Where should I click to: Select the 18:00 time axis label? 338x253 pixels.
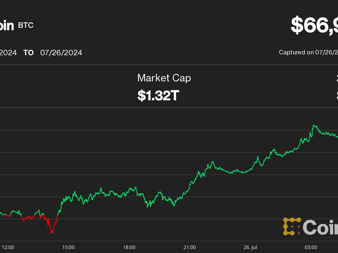(129, 247)
